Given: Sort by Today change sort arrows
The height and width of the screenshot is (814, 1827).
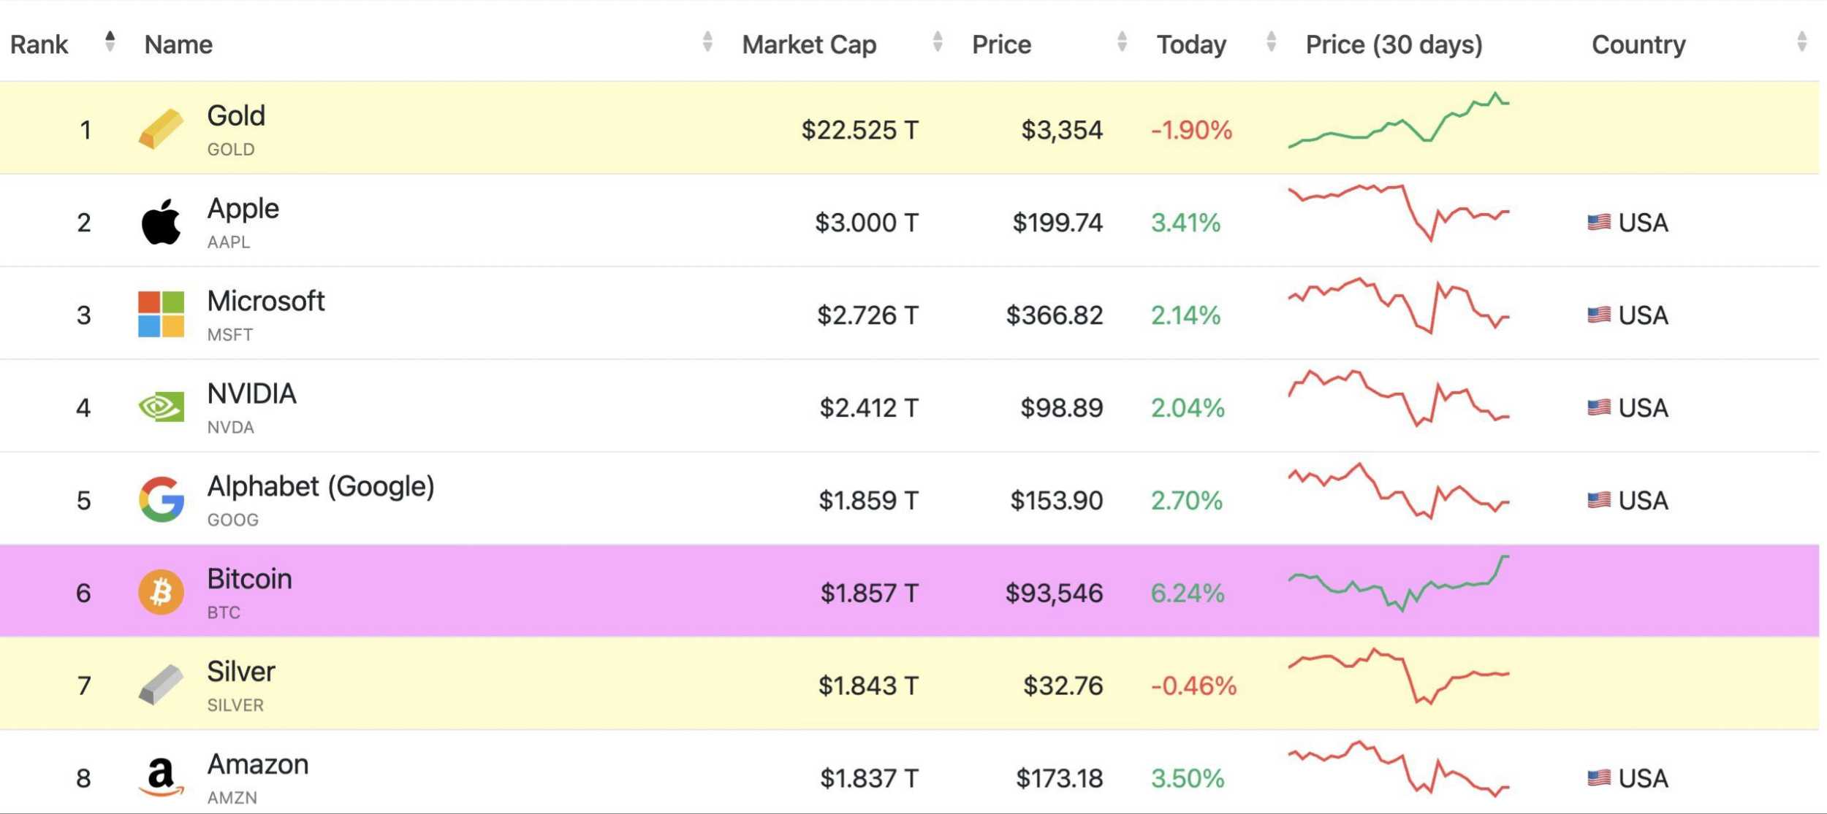Looking at the screenshot, I should [x=1271, y=42].
